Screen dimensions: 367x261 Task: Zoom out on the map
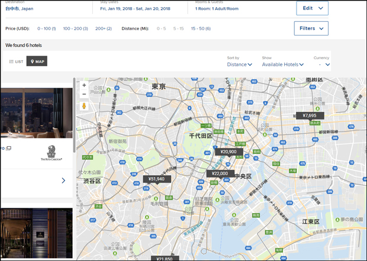pyautogui.click(x=84, y=94)
